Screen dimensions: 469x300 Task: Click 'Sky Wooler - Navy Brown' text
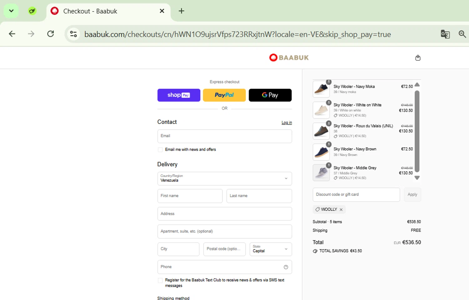tap(355, 149)
